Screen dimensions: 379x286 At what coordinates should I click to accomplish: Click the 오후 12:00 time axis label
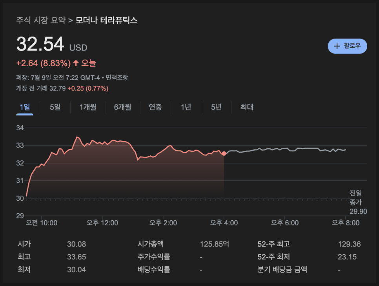[102, 223]
